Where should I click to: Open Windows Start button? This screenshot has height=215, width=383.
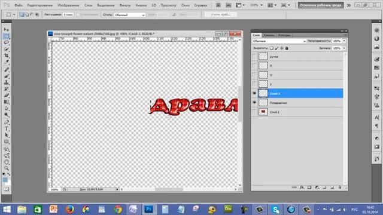click(7, 210)
